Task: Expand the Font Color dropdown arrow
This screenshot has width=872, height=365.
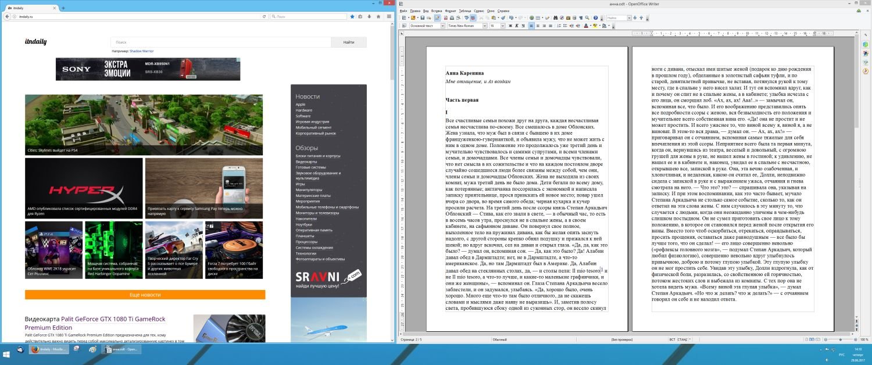Action: click(x=591, y=26)
